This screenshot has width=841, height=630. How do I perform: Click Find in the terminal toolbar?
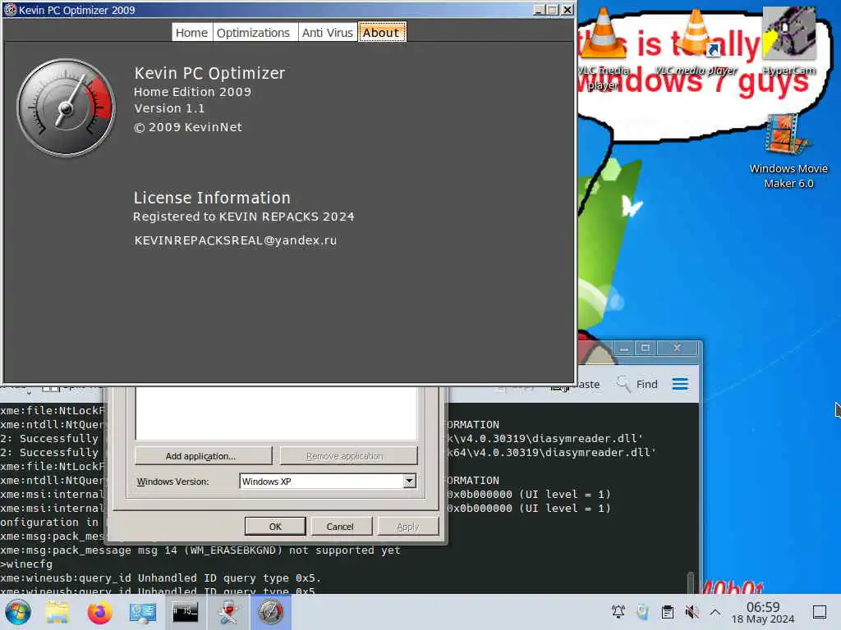tap(637, 384)
